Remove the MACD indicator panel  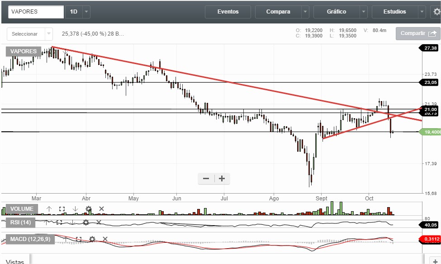point(105,239)
